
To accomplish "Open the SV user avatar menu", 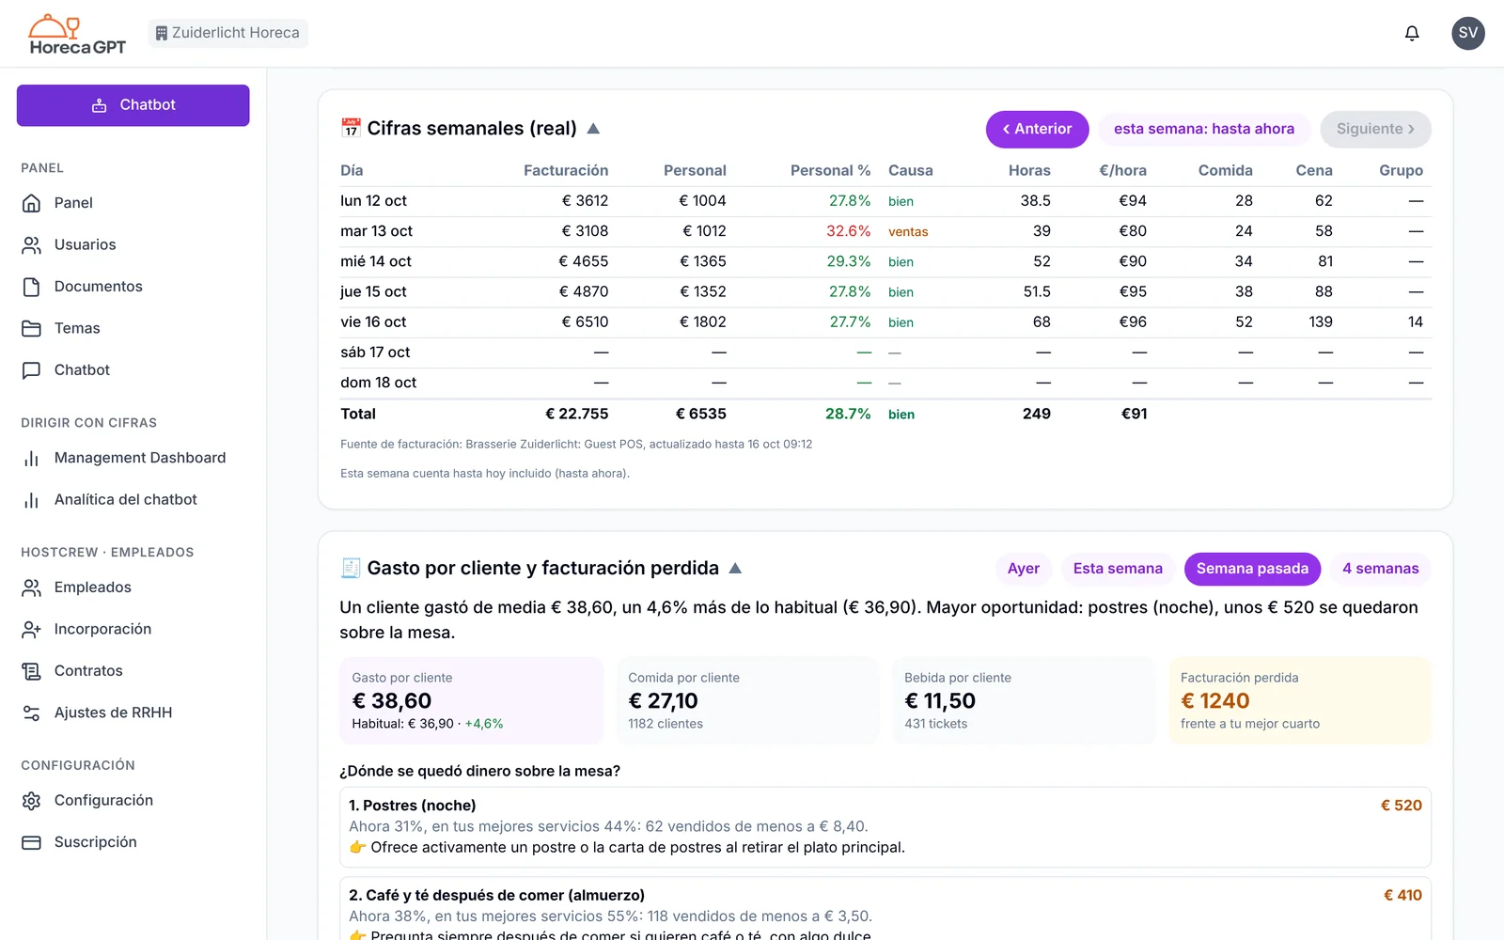I will 1467,33.
